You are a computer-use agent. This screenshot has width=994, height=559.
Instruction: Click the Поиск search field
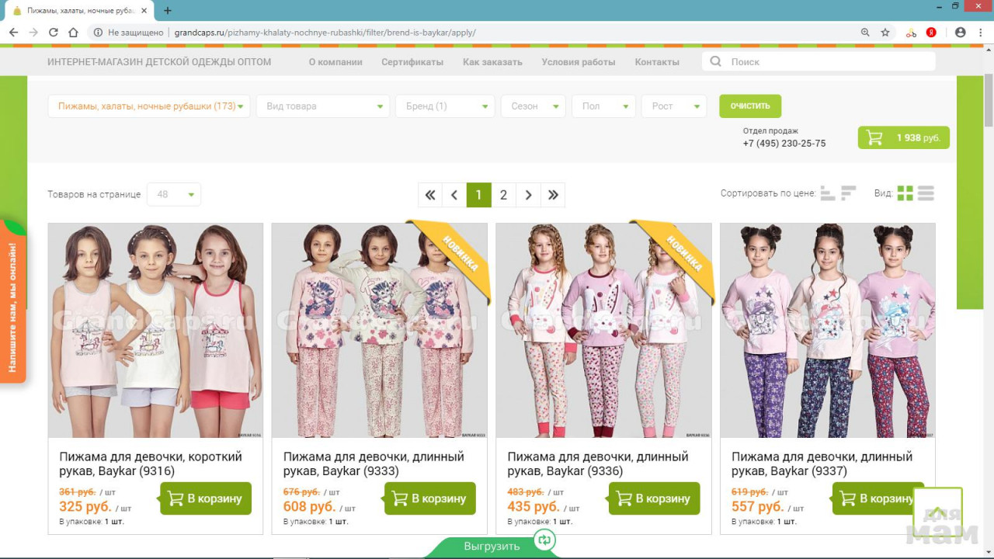click(x=827, y=62)
